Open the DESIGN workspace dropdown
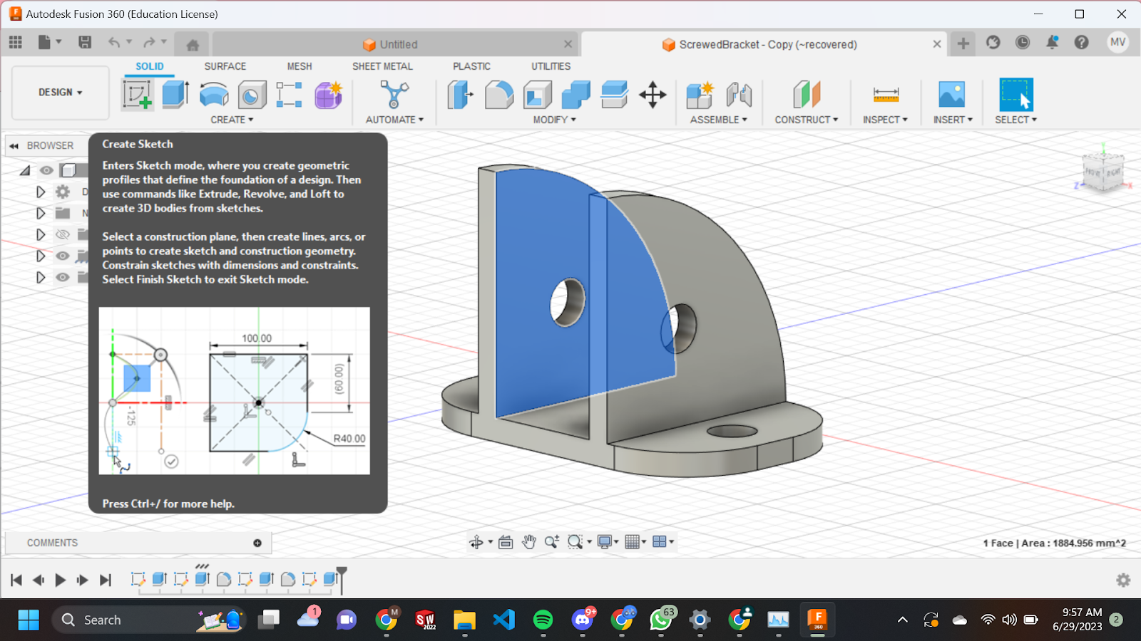Viewport: 1141px width, 641px height. [61, 93]
